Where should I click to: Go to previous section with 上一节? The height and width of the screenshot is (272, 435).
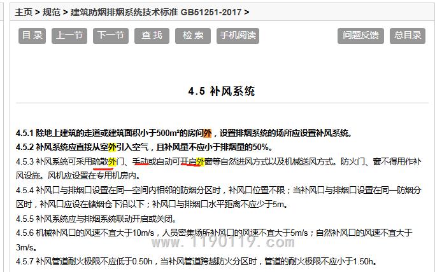tap(69, 36)
